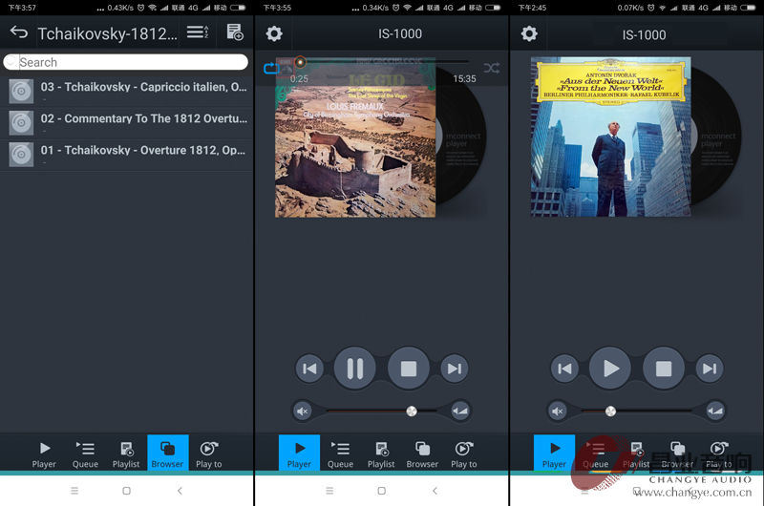
Task: Open track 02 Commentary To The 1812 Overture
Action: [x=127, y=123]
